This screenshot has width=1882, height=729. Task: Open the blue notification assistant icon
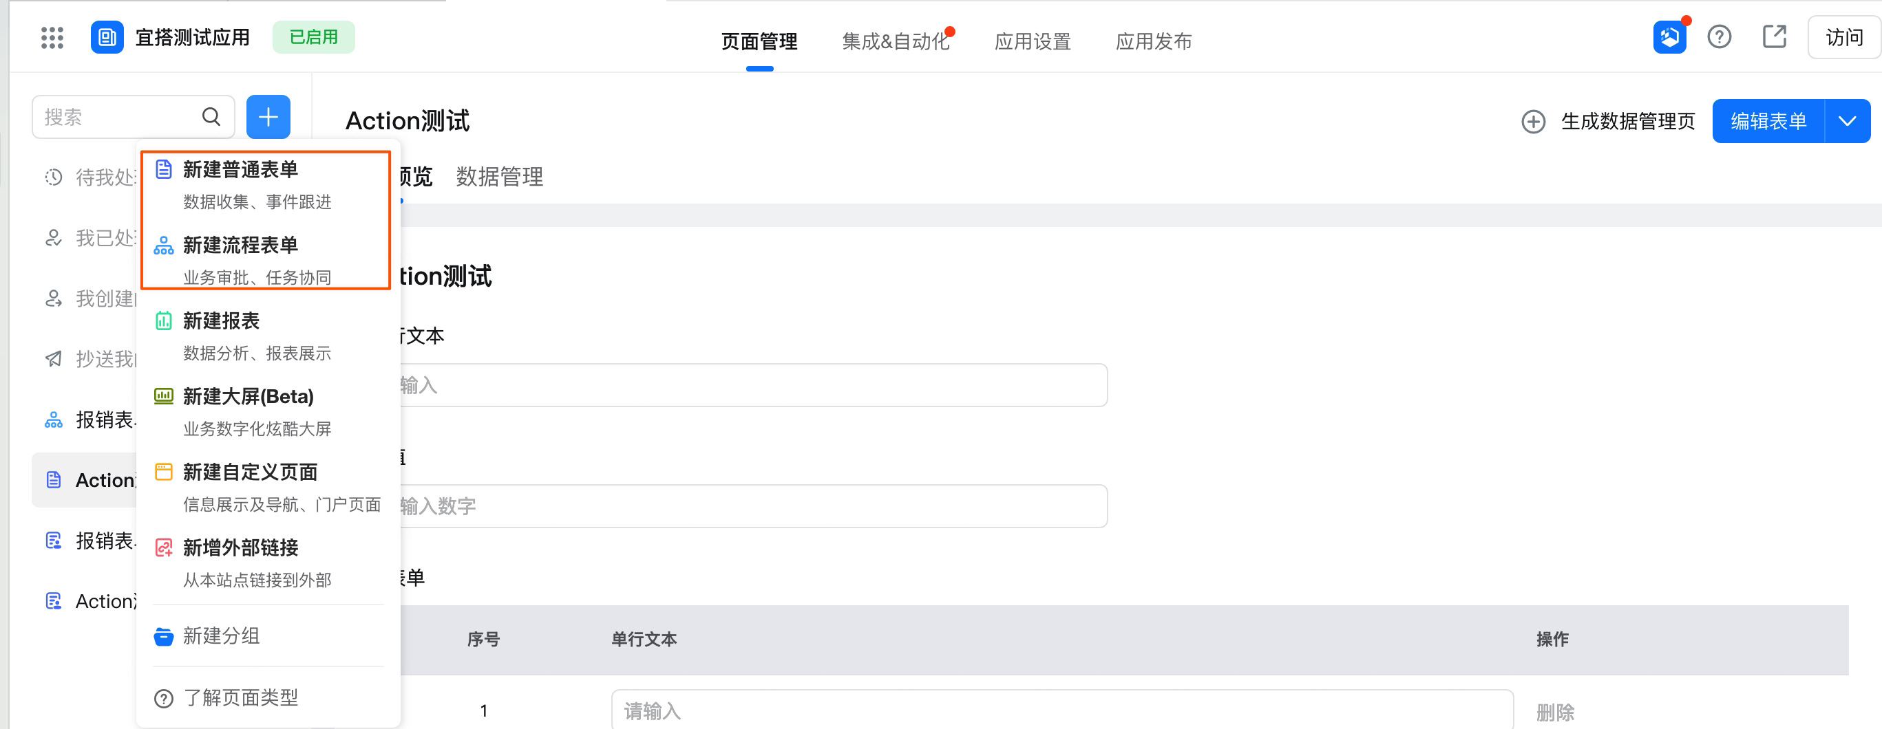pyautogui.click(x=1669, y=37)
